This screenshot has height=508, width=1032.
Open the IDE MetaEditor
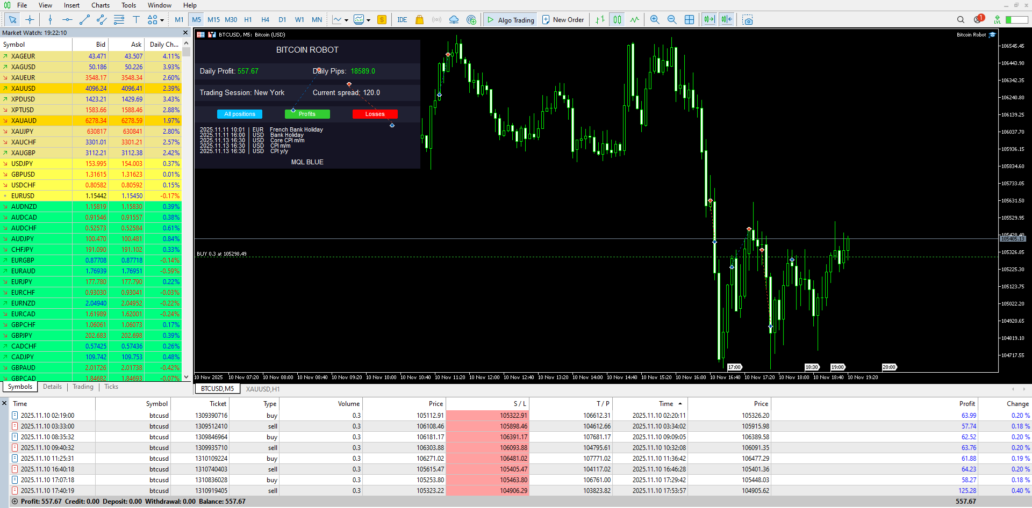[x=402, y=20]
